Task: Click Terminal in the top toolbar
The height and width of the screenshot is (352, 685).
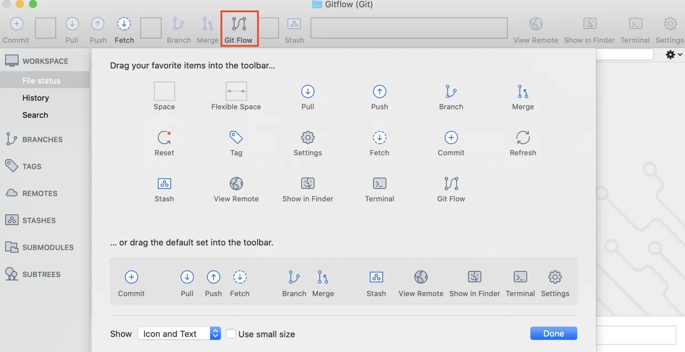Action: [635, 30]
